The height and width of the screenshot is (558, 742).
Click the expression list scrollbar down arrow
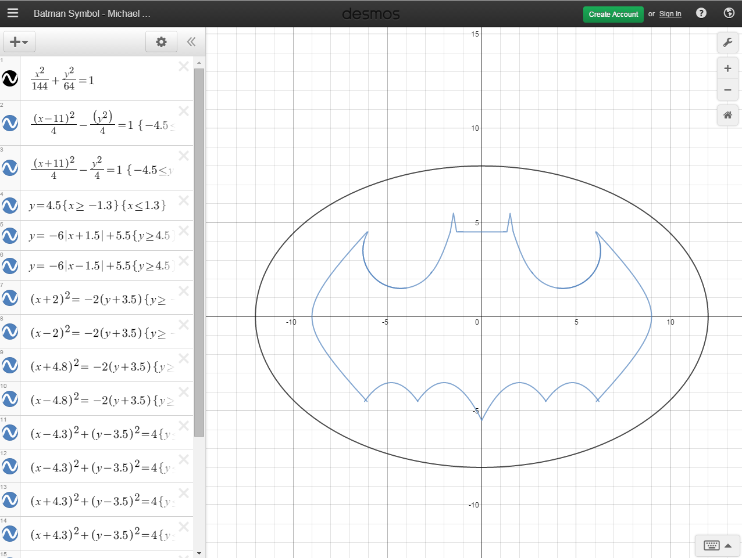point(199,553)
